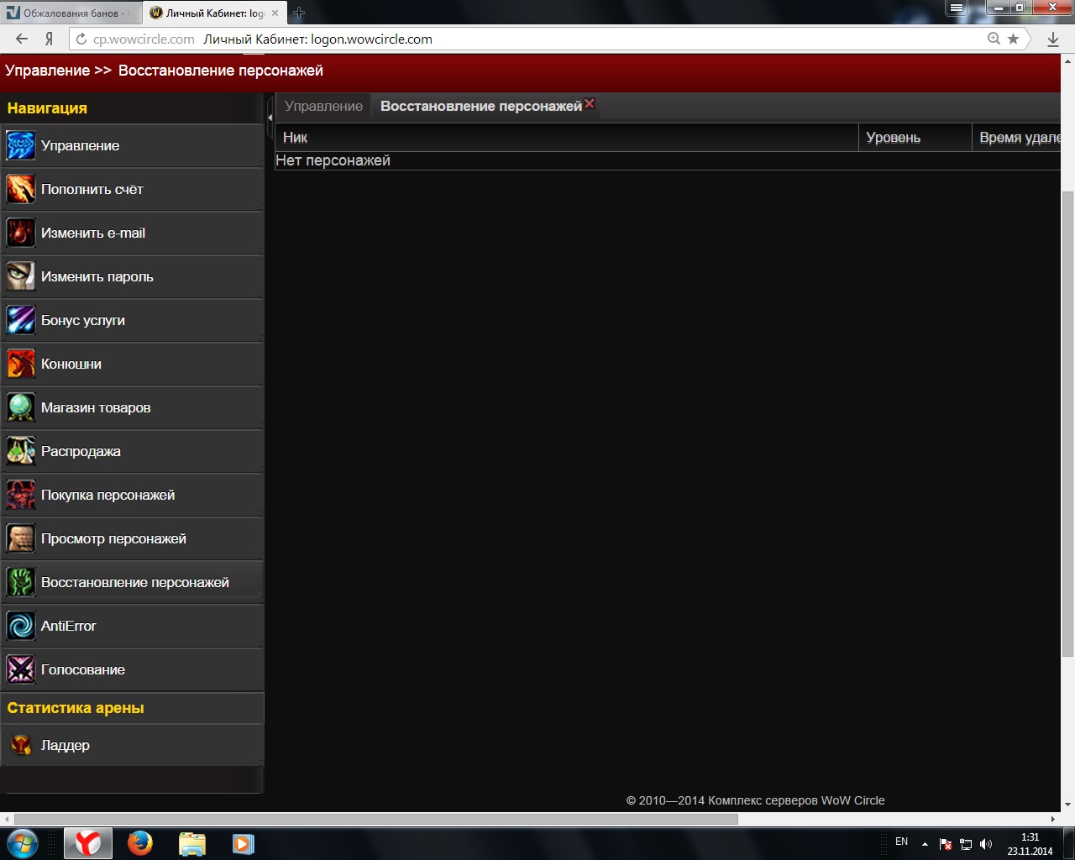Switch to the Управление tab

323,107
